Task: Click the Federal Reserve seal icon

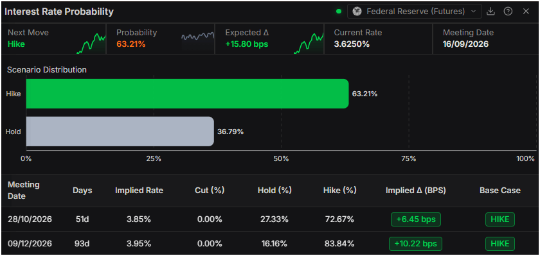Action: click(357, 12)
